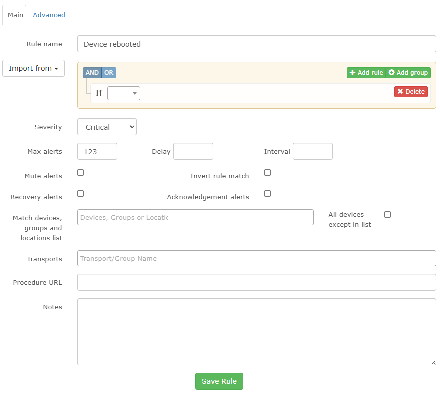Select the OR condition toggle
The height and width of the screenshot is (399, 440).
[109, 73]
